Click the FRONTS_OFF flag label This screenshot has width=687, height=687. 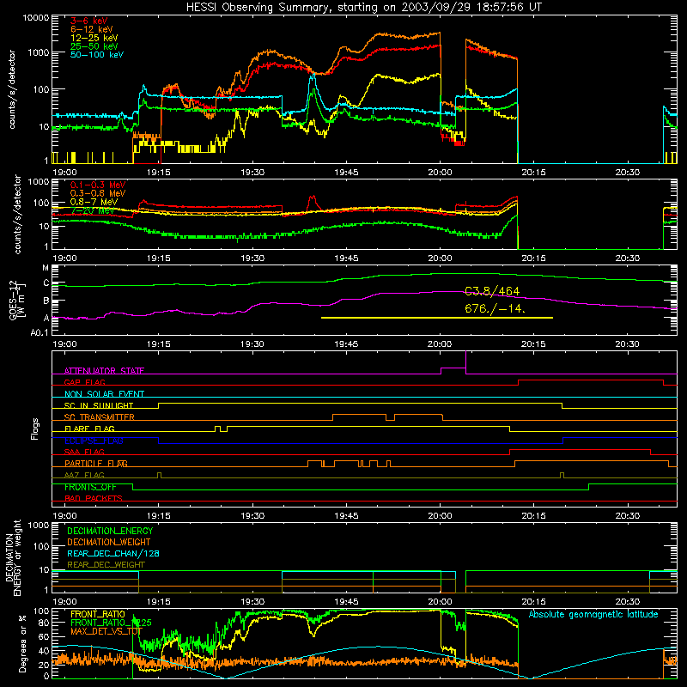[90, 487]
